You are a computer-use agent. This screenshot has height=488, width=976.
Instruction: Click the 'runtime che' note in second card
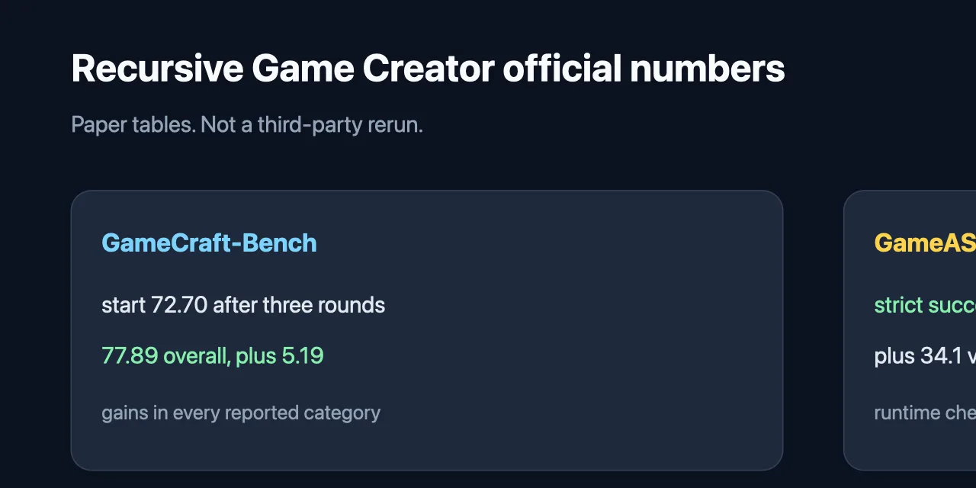(925, 413)
